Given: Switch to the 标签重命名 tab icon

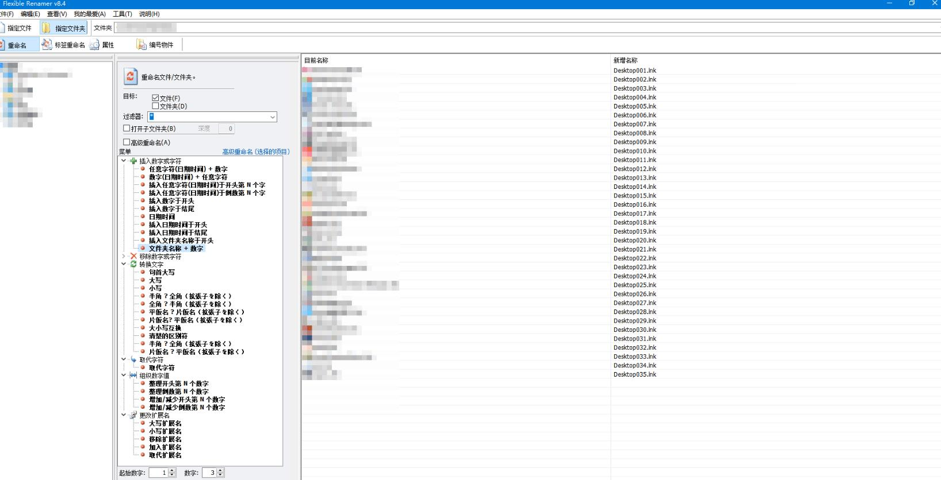Looking at the screenshot, I should tap(47, 45).
